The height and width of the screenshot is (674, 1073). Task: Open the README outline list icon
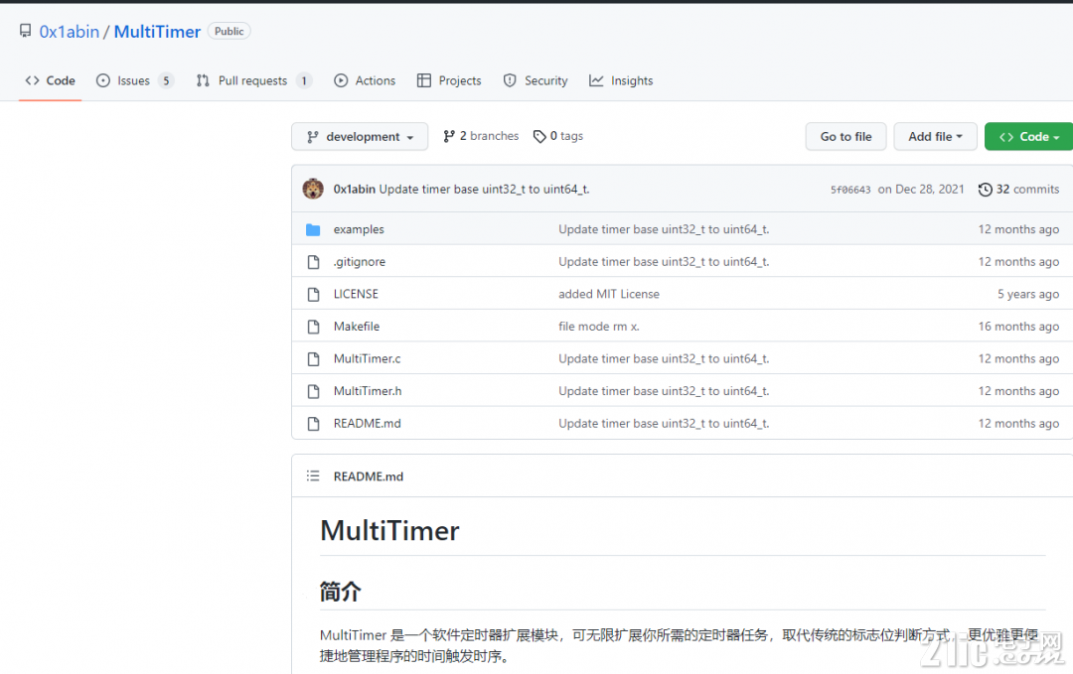[x=313, y=475]
